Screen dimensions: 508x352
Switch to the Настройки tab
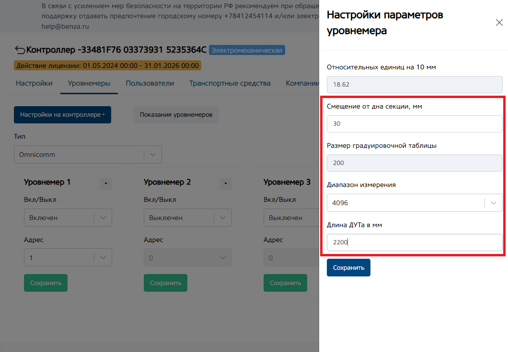tap(34, 83)
